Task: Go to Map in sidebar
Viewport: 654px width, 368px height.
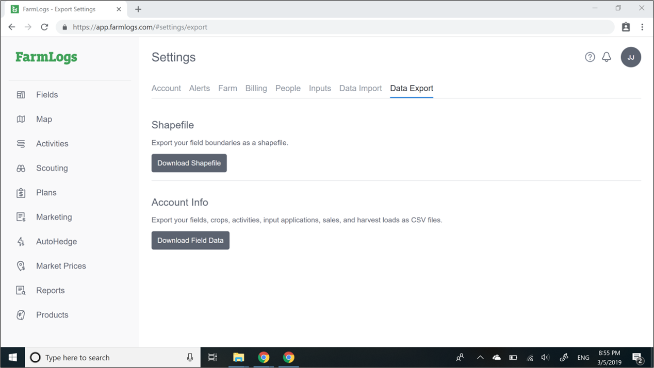Action: [x=44, y=119]
